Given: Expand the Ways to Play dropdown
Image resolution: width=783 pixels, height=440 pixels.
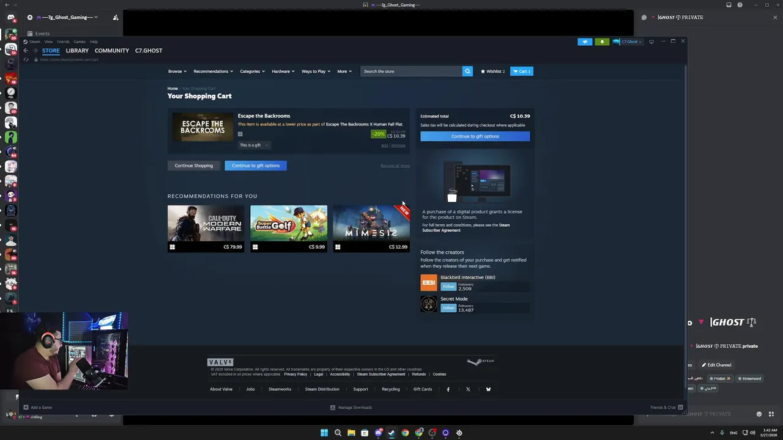Looking at the screenshot, I should [316, 71].
